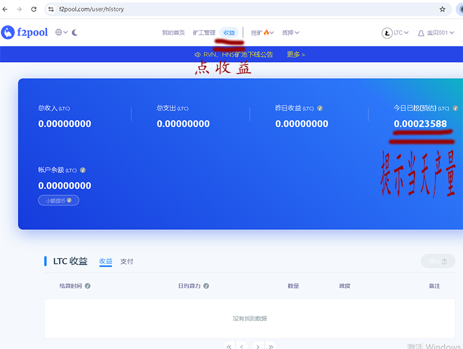Image resolution: width=463 pixels, height=349 pixels.
Task: Click the 小额提币 button
Action: tap(58, 200)
